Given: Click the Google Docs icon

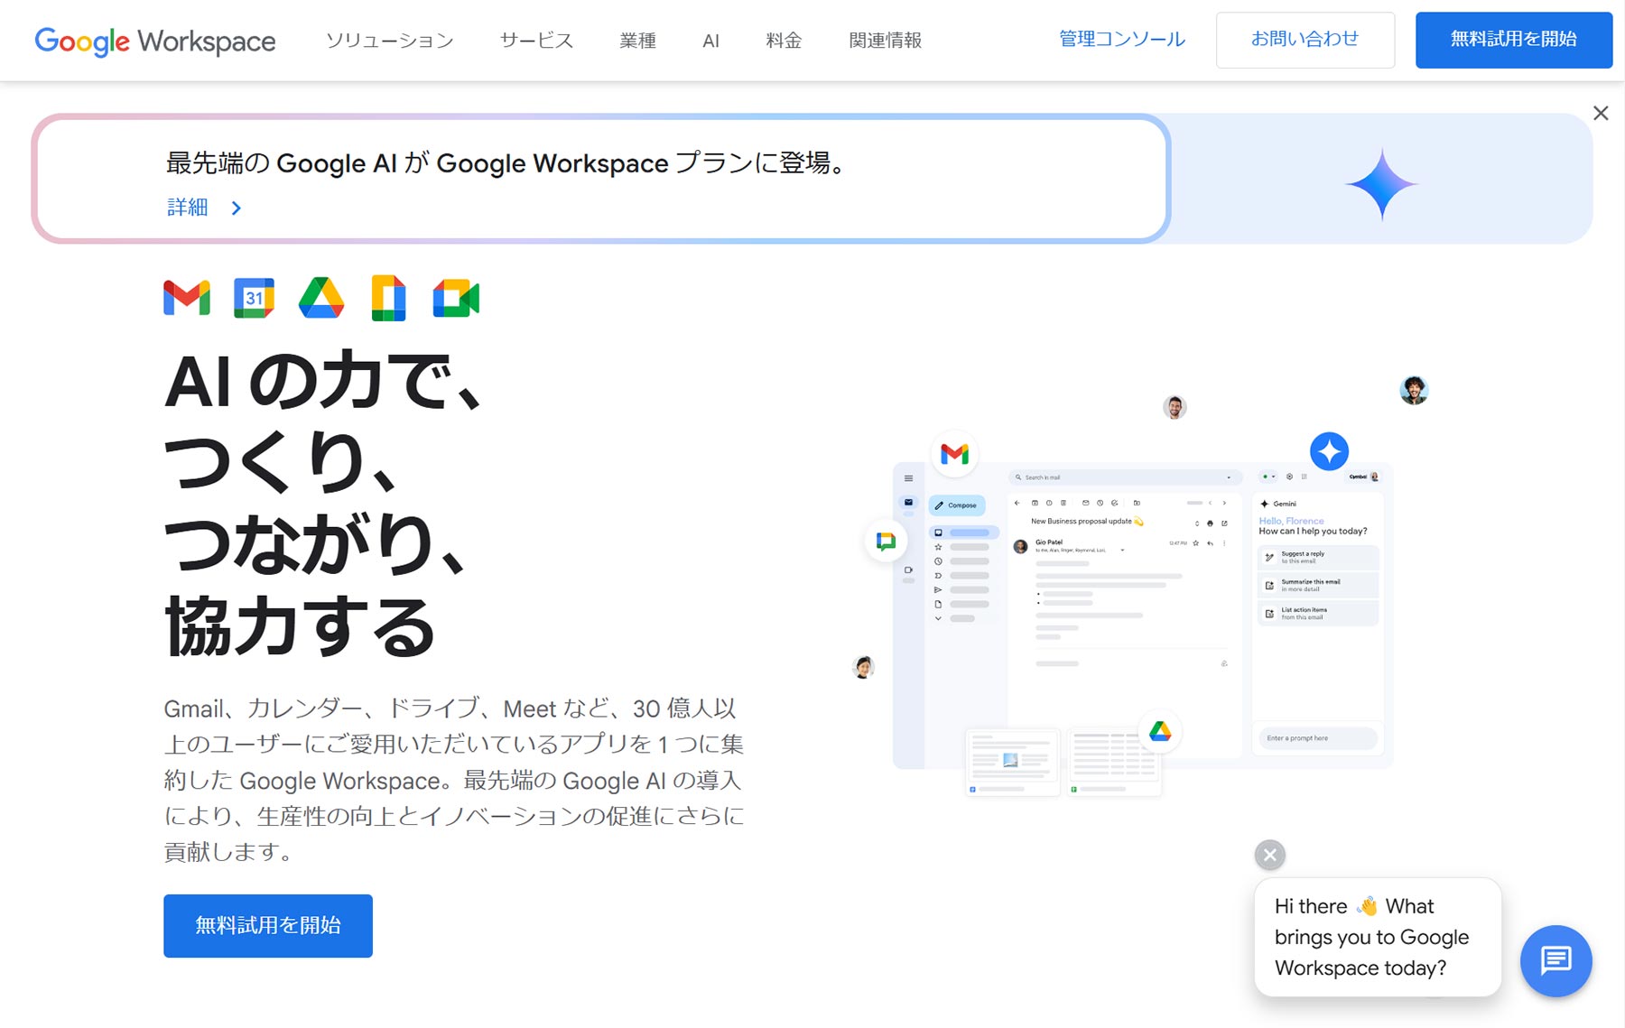Looking at the screenshot, I should 388,298.
